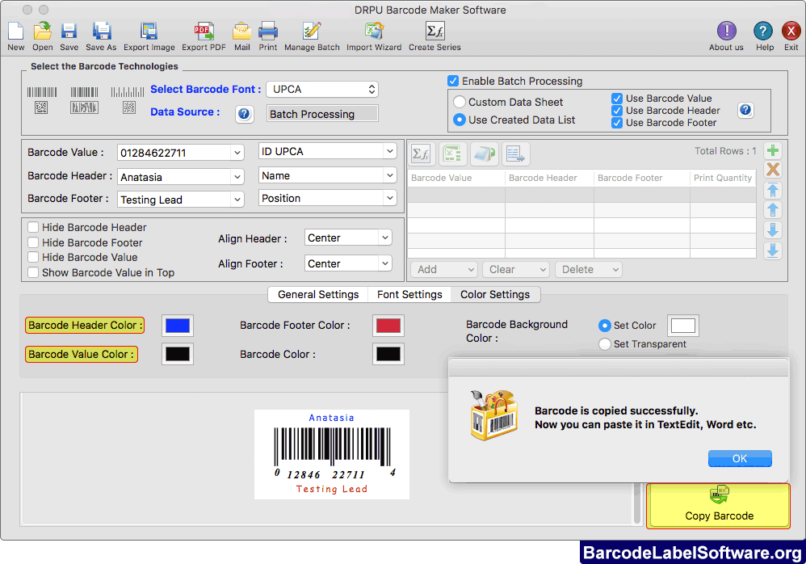This screenshot has height=564, width=806.
Task: Pick the black Barcode Value Color swatch
Action: pyautogui.click(x=178, y=354)
